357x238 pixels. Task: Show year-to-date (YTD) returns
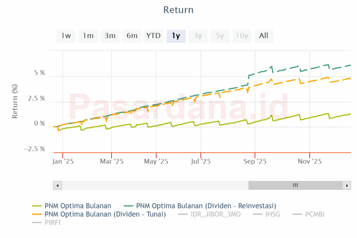(153, 36)
